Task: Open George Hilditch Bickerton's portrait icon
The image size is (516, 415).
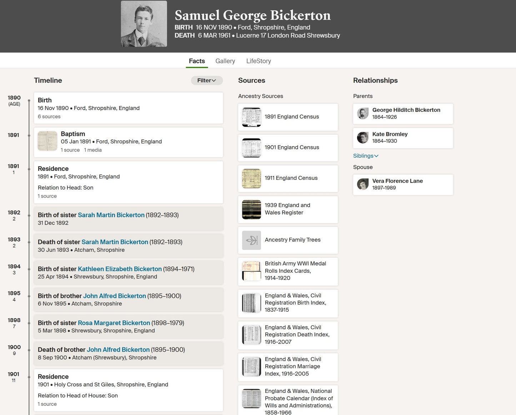Action: (x=363, y=114)
